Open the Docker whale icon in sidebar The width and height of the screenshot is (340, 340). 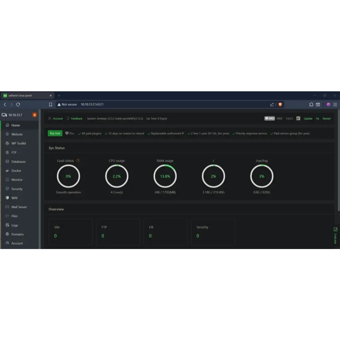point(7,171)
